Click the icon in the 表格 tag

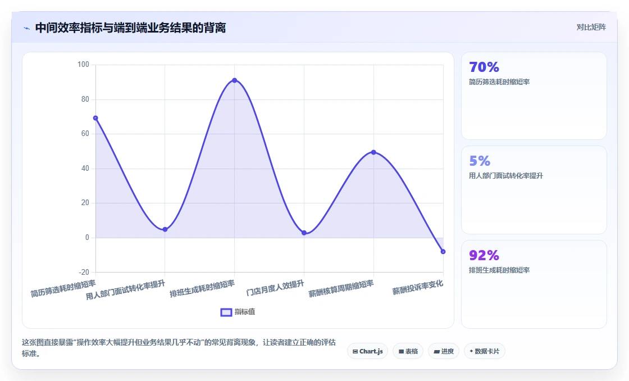pyautogui.click(x=401, y=352)
